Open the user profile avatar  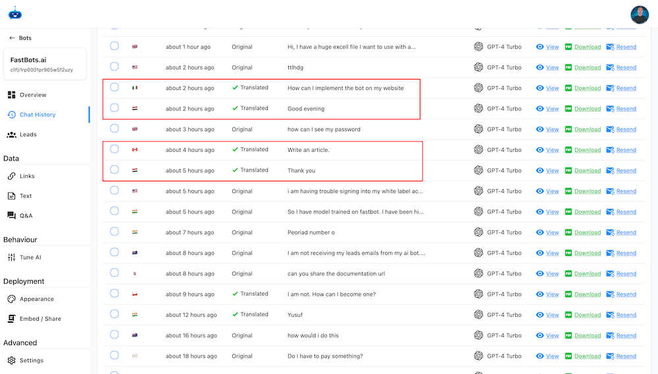coord(639,14)
